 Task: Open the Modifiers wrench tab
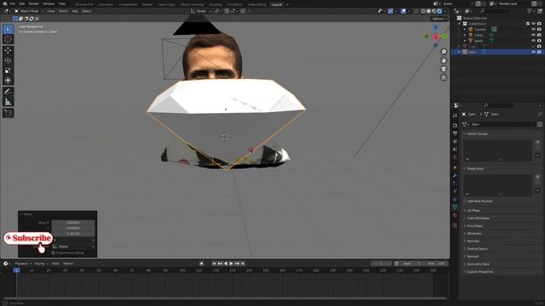[455, 176]
